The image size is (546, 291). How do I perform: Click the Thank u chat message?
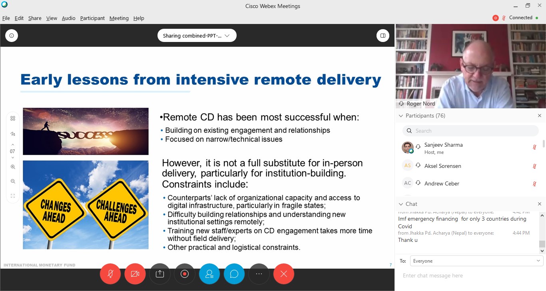click(x=408, y=240)
